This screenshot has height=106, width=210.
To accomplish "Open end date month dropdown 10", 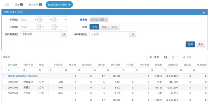I will click(x=46, y=27).
